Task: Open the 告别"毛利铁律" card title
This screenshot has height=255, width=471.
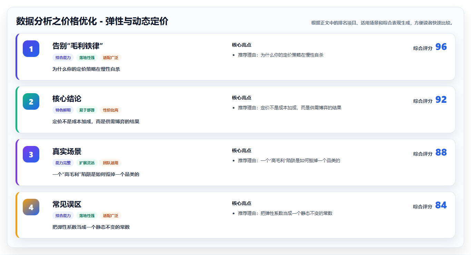Action: 78,46
